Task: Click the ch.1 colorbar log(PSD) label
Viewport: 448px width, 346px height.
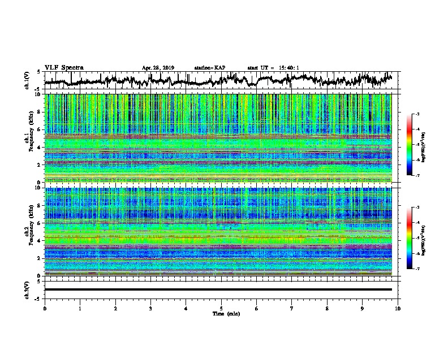Action: (423, 147)
